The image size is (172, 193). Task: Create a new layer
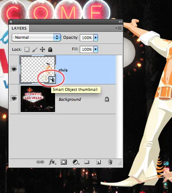point(98,162)
